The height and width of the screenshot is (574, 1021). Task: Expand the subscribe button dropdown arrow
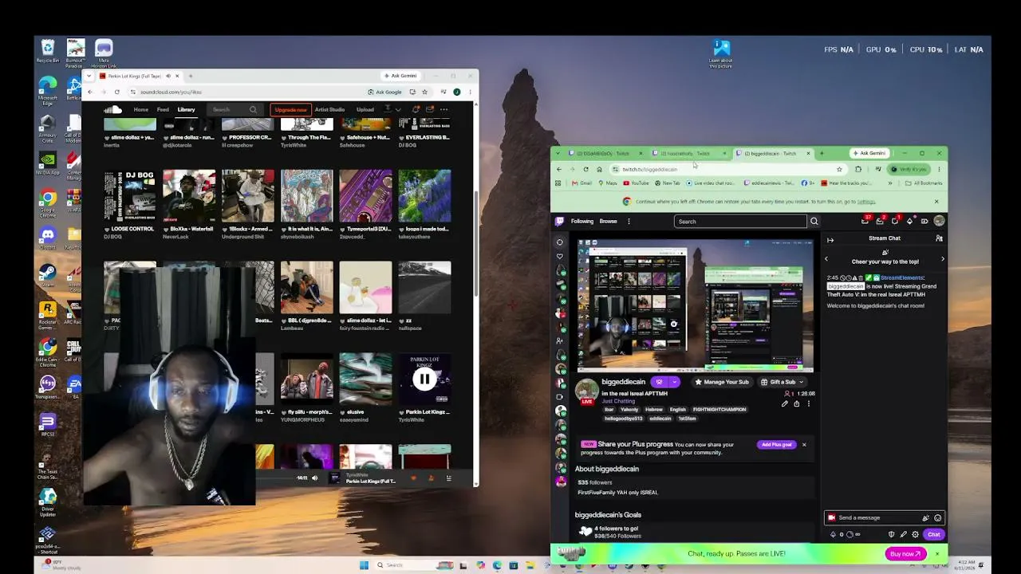coord(674,382)
